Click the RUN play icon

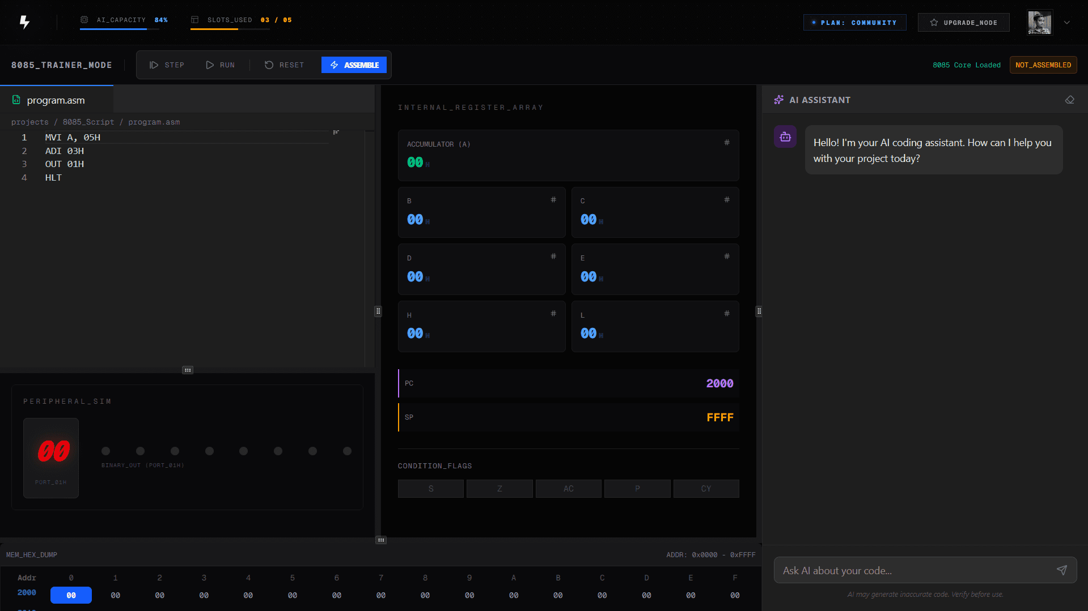(x=209, y=65)
